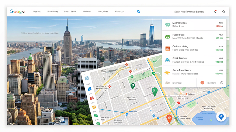Click the blue search icon in the navigation bar
The width and height of the screenshot is (236, 132).
click(x=139, y=12)
